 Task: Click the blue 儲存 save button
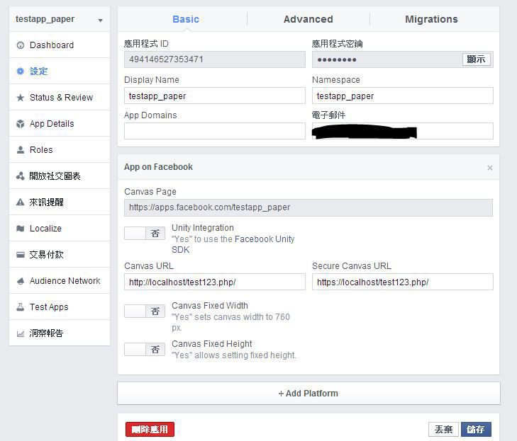476,429
